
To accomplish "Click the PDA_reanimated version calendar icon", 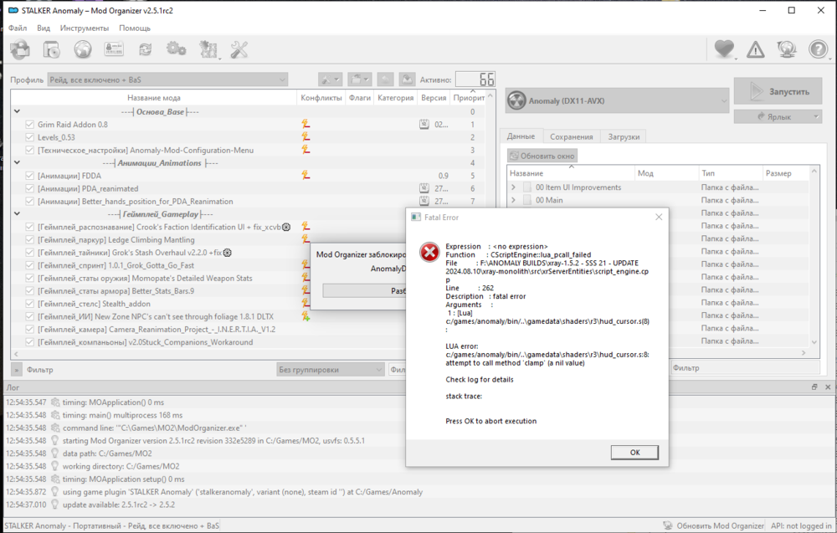I will [424, 188].
